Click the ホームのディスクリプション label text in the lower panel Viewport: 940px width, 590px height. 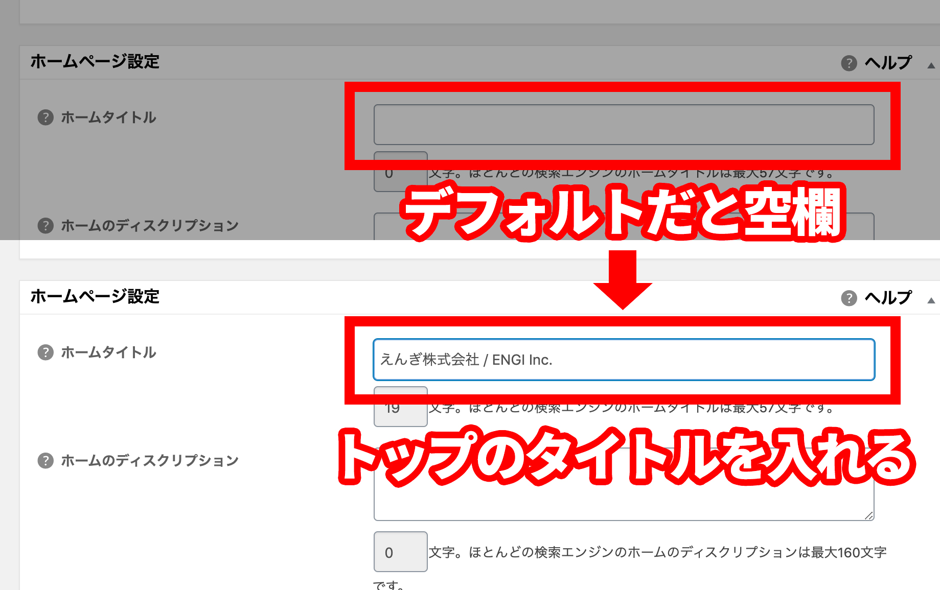coord(150,460)
